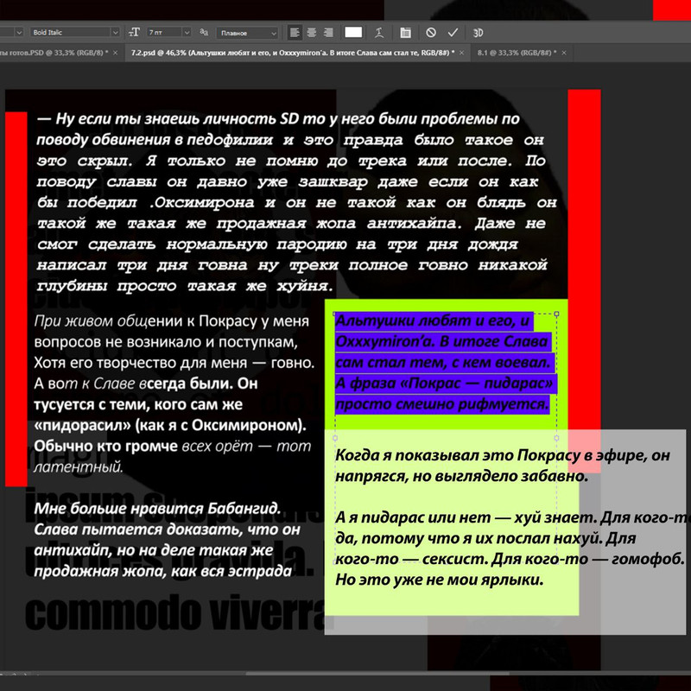Align text right
The height and width of the screenshot is (691, 691).
[x=328, y=32]
